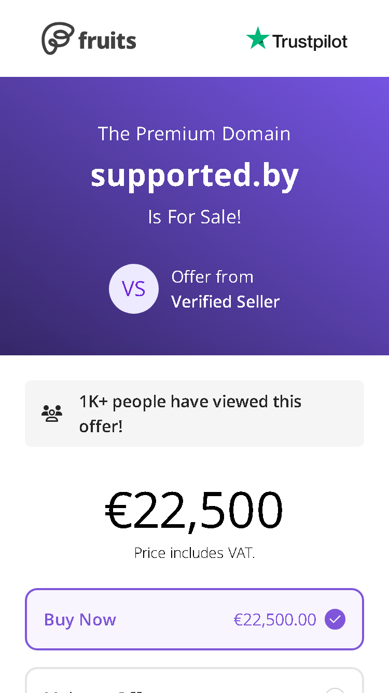Open the Trustpilot reviews link
Viewport: 389px width, 693px height.
tap(297, 39)
